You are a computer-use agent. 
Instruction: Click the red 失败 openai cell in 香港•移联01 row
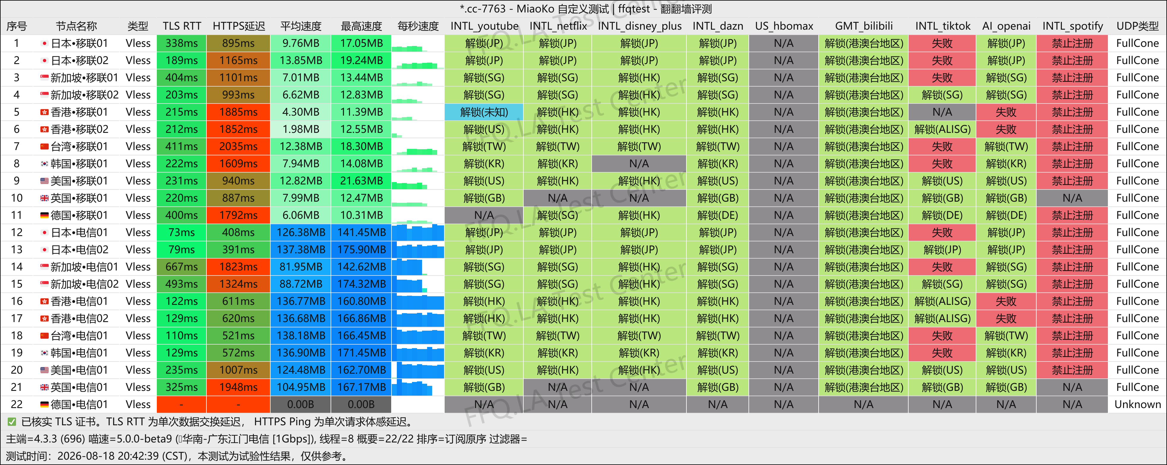pyautogui.click(x=1006, y=112)
